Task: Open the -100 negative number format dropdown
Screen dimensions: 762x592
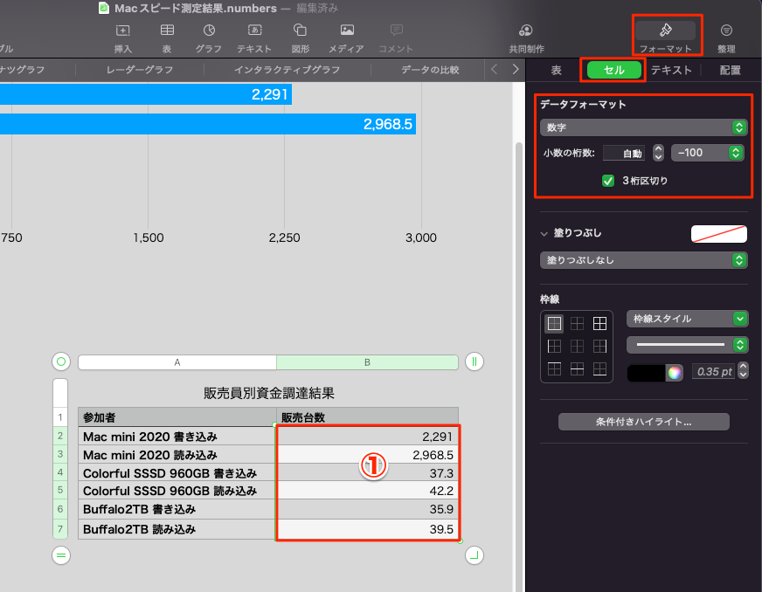Action: point(707,153)
